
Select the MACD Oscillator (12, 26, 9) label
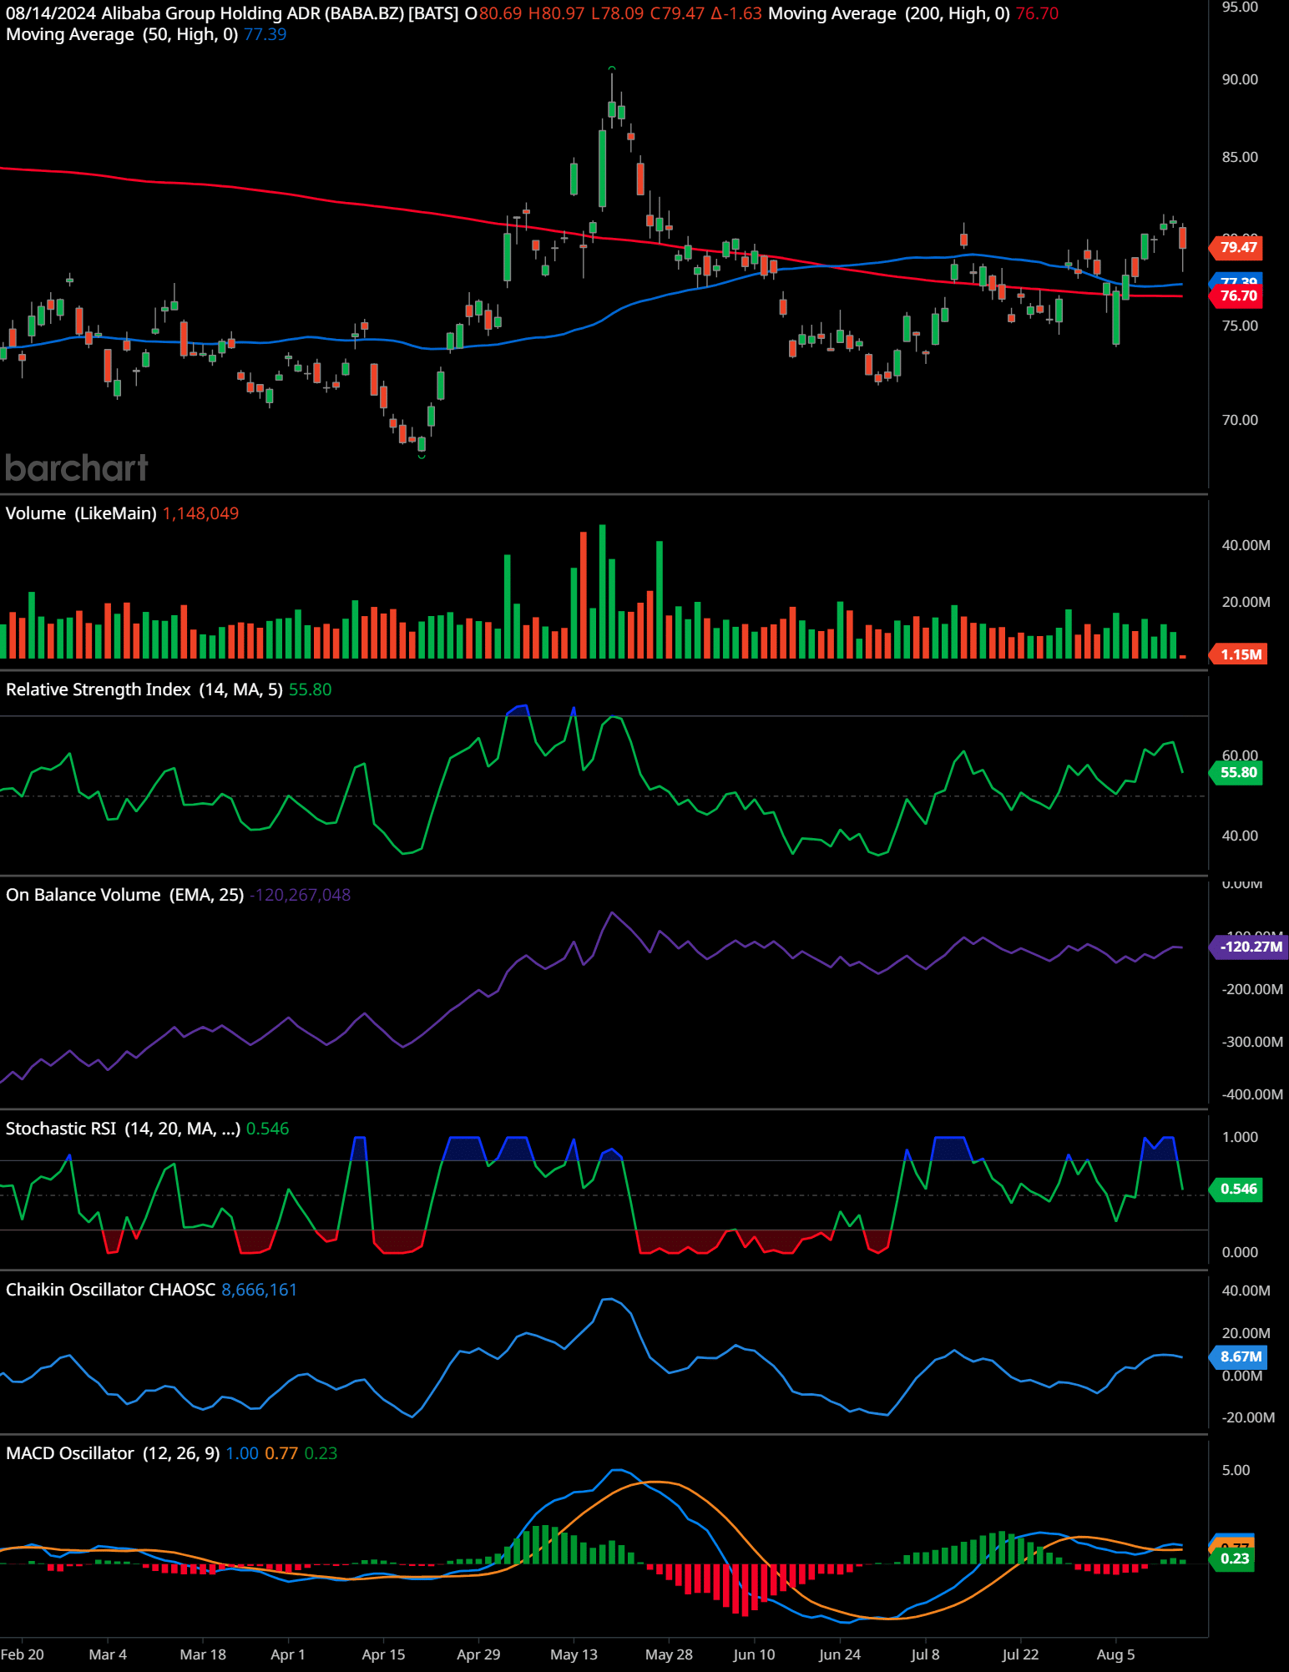(113, 1453)
